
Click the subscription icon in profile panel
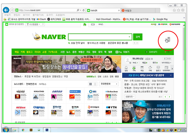[x=134, y=69]
